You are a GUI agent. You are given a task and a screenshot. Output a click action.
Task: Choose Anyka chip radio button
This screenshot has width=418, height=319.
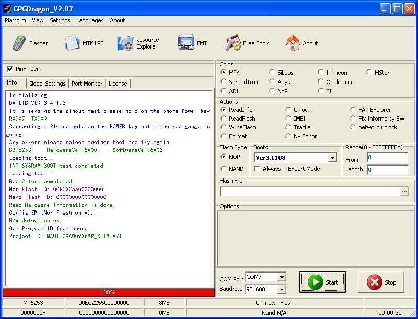[272, 81]
